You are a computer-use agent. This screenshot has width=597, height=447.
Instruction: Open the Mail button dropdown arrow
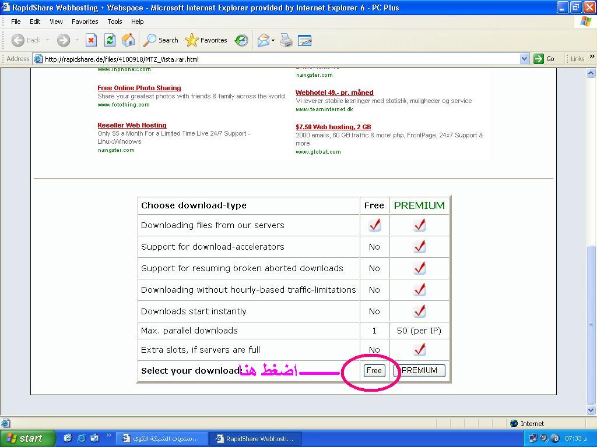(x=273, y=40)
